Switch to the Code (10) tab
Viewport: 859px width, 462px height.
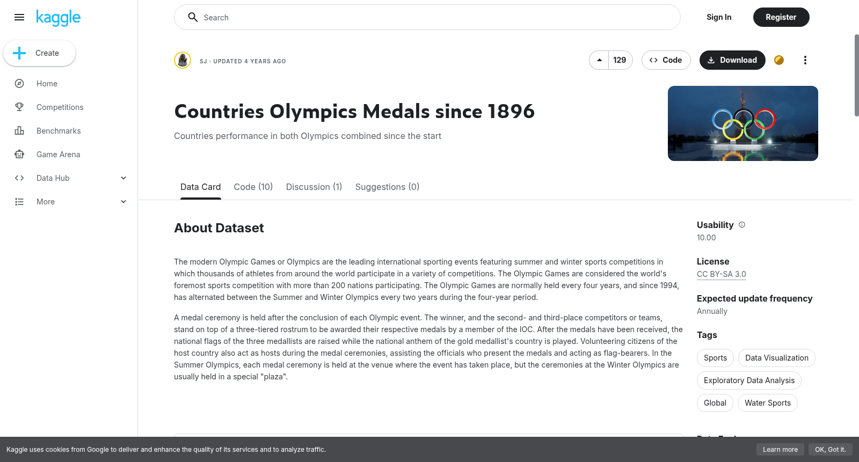tap(253, 187)
